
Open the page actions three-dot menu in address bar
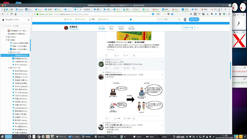165,14
